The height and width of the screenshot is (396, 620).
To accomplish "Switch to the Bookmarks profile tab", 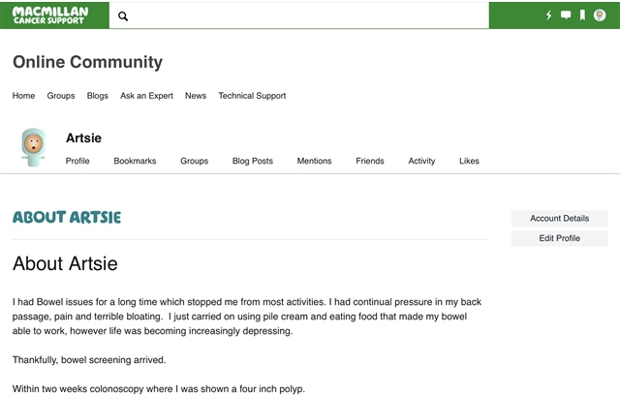I will click(135, 161).
